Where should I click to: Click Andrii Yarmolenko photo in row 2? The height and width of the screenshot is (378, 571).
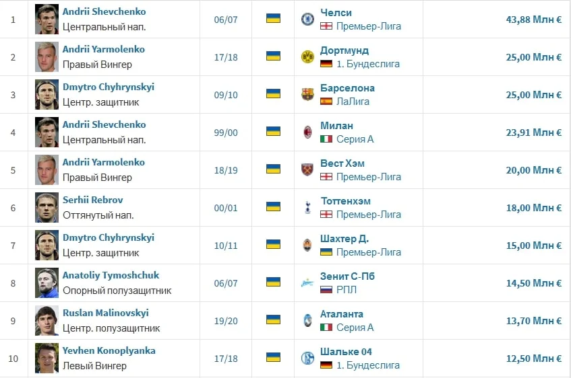[x=47, y=56]
